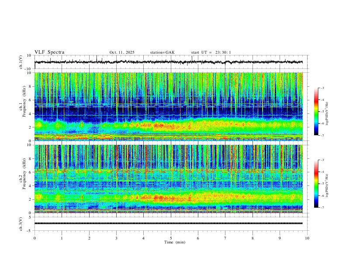
Task: Click the "2" kHz tick on ch.1 frequency axis
Action: pos(30,127)
